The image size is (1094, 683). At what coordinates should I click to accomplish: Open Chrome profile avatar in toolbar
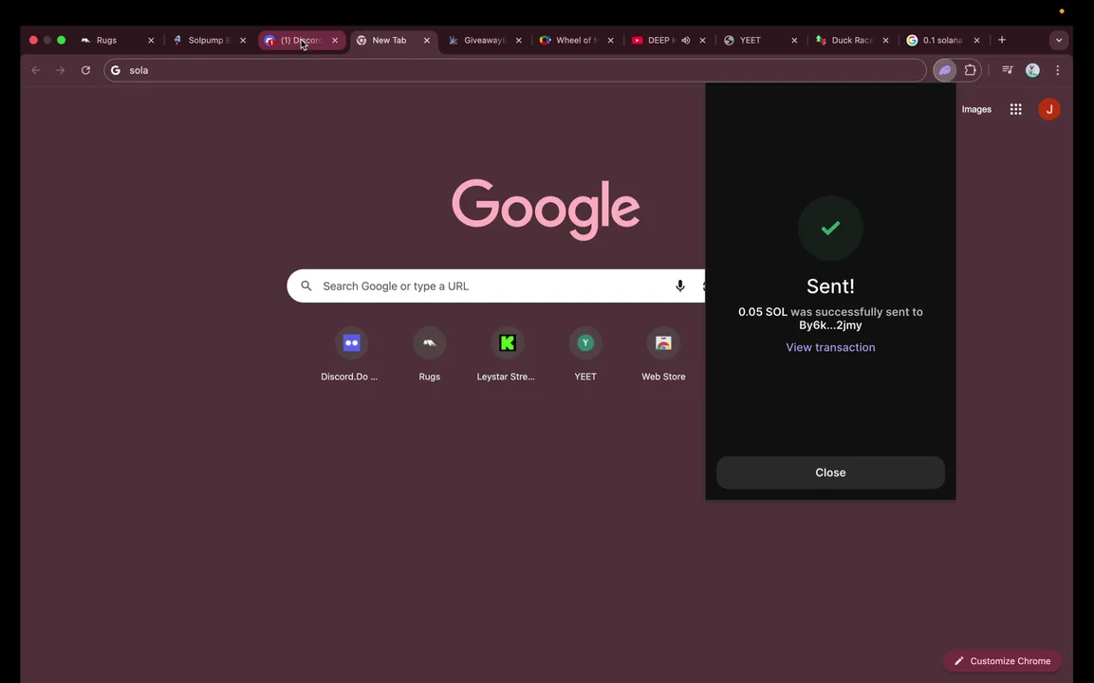point(1032,70)
